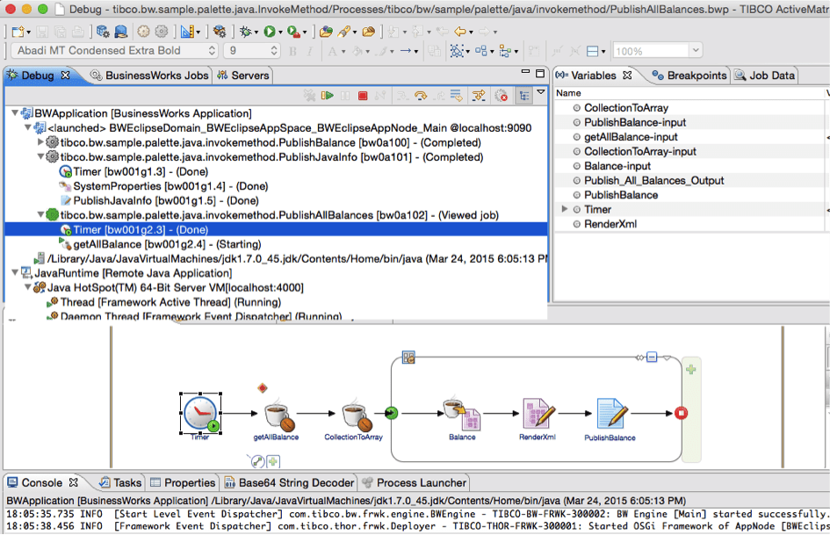Open the Base64 String Decoder tab
Screen dimensions: 830x535
click(290, 482)
